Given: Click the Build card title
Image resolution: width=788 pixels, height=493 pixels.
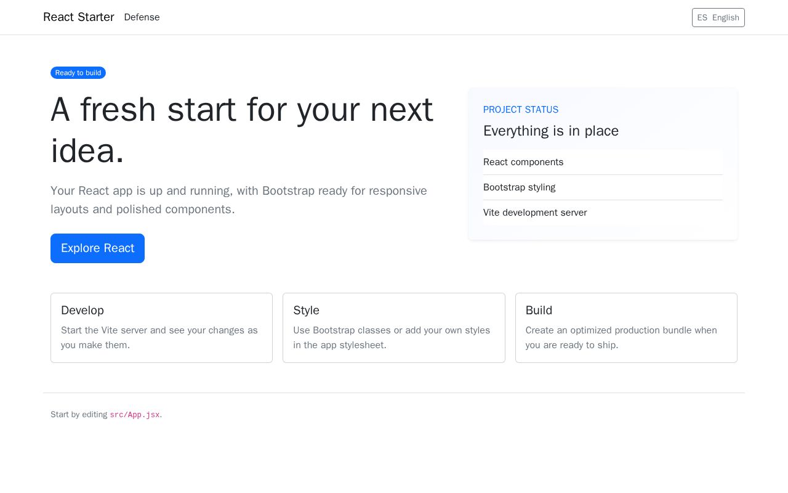Looking at the screenshot, I should click(x=539, y=311).
